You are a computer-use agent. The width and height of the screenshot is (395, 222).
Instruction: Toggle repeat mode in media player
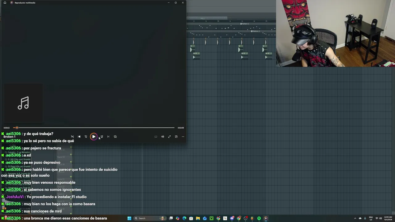(115, 137)
